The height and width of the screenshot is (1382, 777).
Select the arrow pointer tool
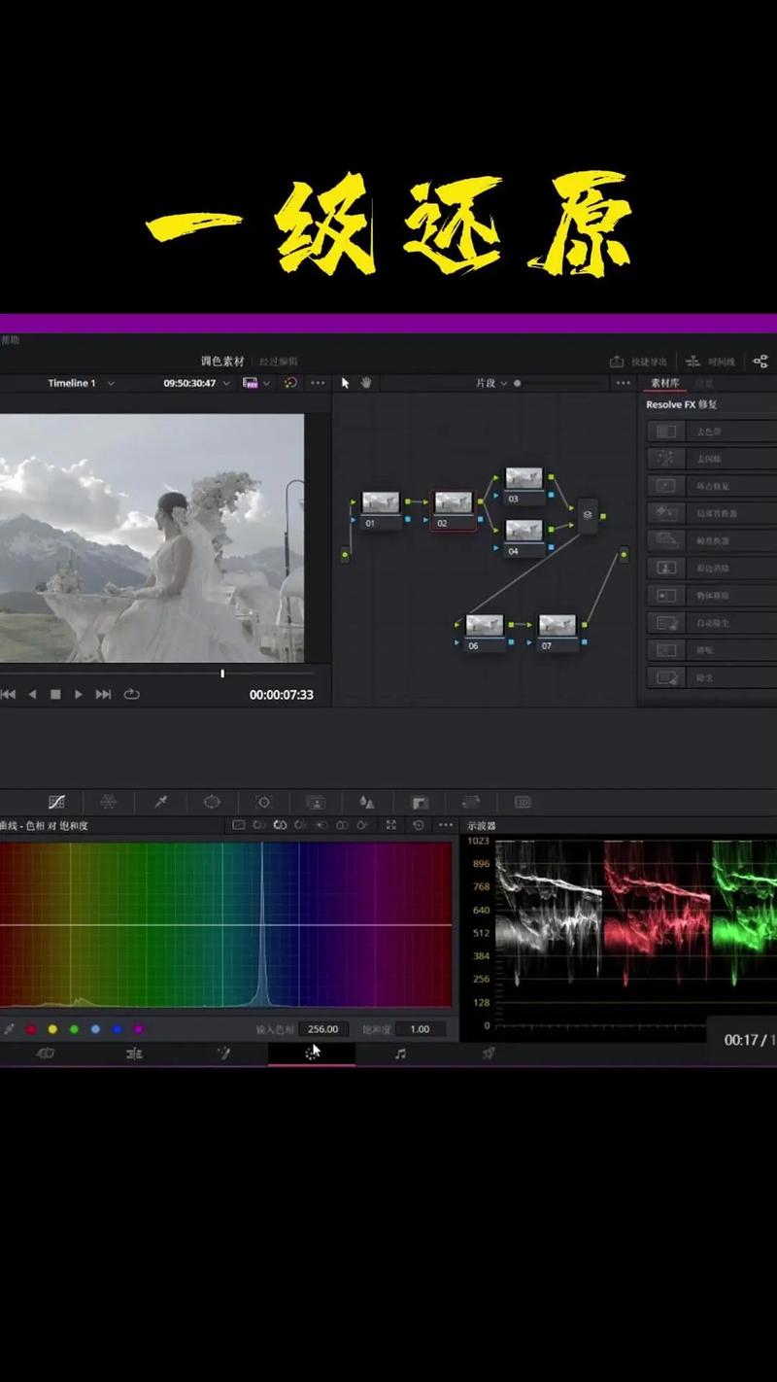[345, 383]
